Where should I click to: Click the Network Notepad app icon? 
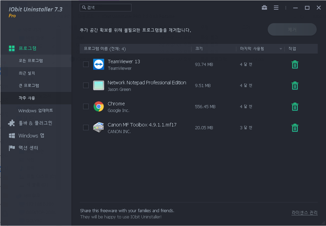pyautogui.click(x=99, y=85)
